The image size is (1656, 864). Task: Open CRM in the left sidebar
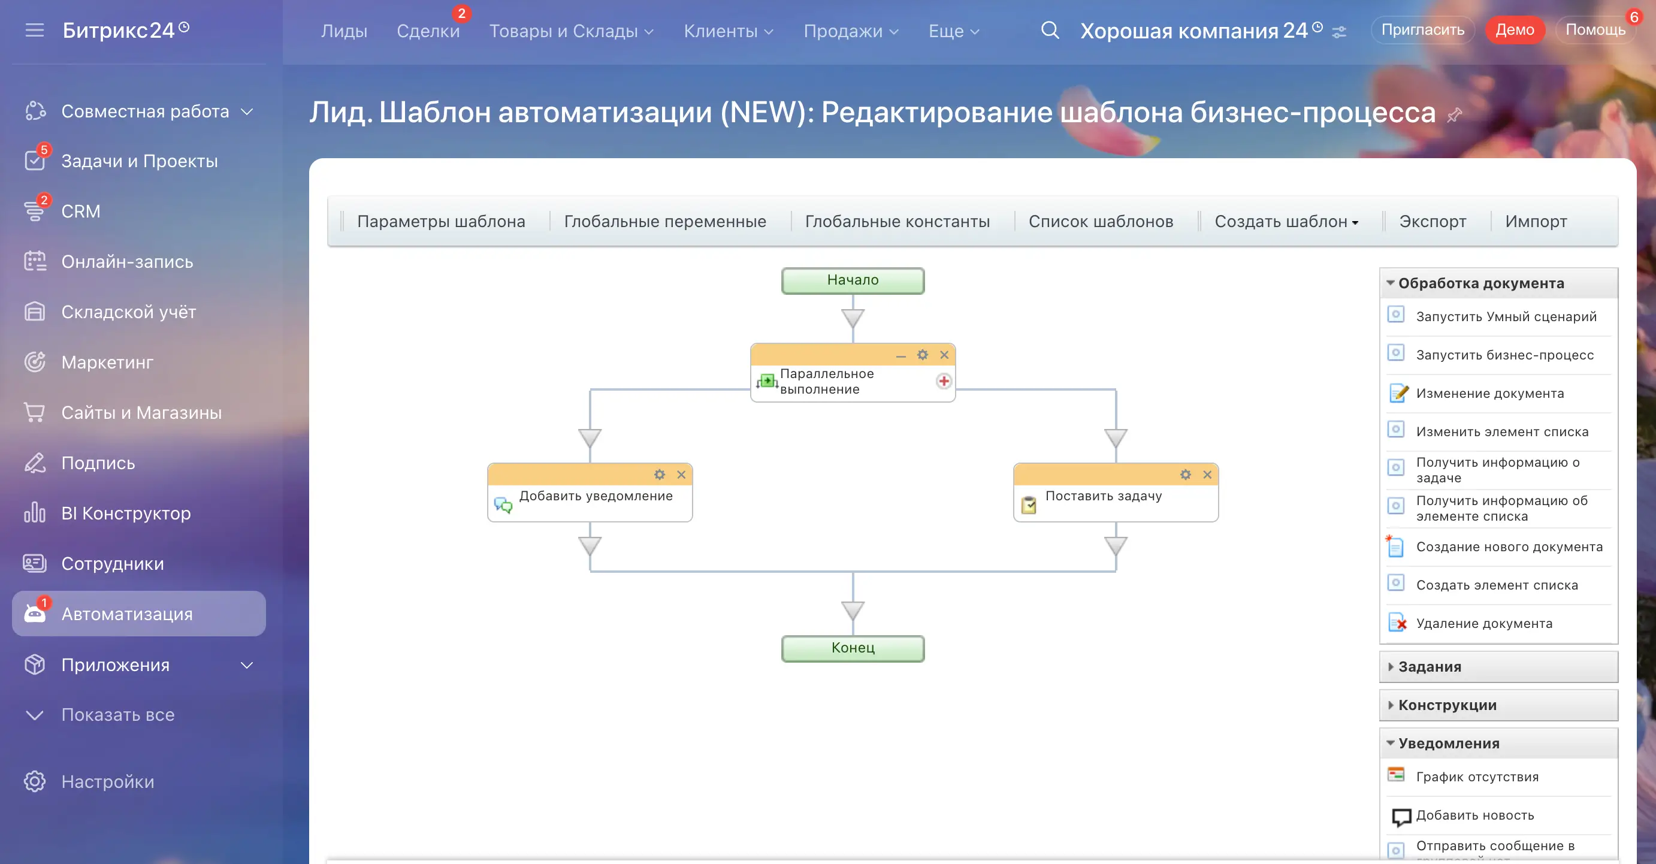pos(80,212)
